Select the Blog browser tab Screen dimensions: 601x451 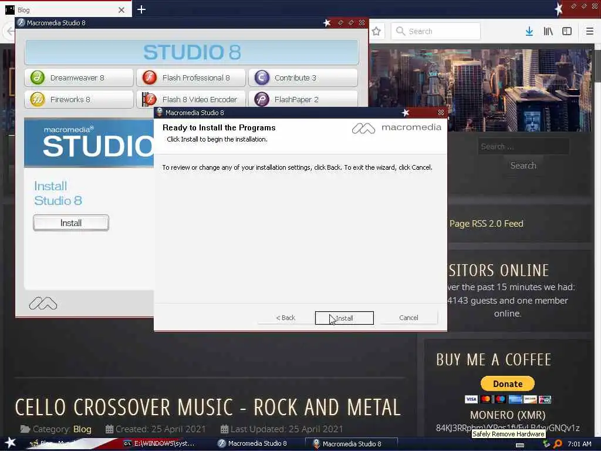pyautogui.click(x=66, y=9)
